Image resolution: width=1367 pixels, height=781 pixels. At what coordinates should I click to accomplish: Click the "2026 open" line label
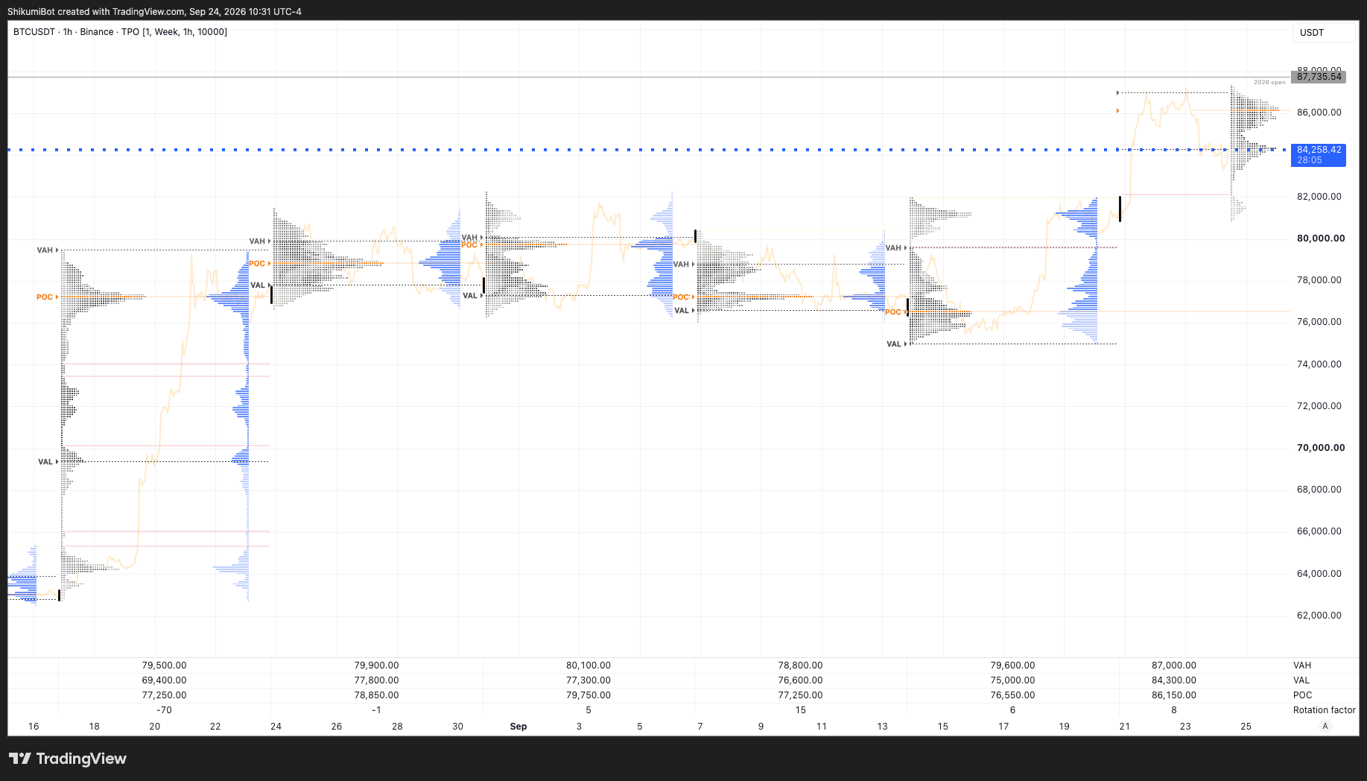[x=1269, y=82]
